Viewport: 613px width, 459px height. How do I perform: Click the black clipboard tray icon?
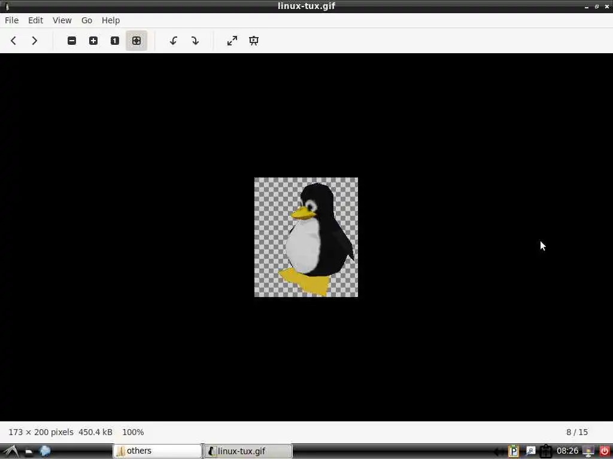[x=546, y=452]
